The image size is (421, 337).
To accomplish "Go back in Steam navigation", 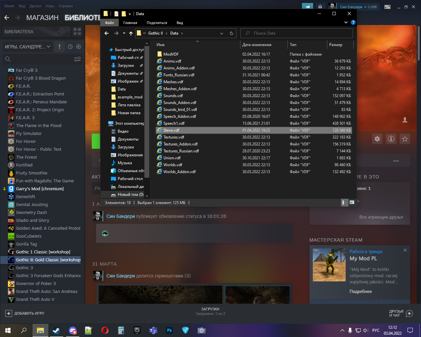I will pos(7,18).
